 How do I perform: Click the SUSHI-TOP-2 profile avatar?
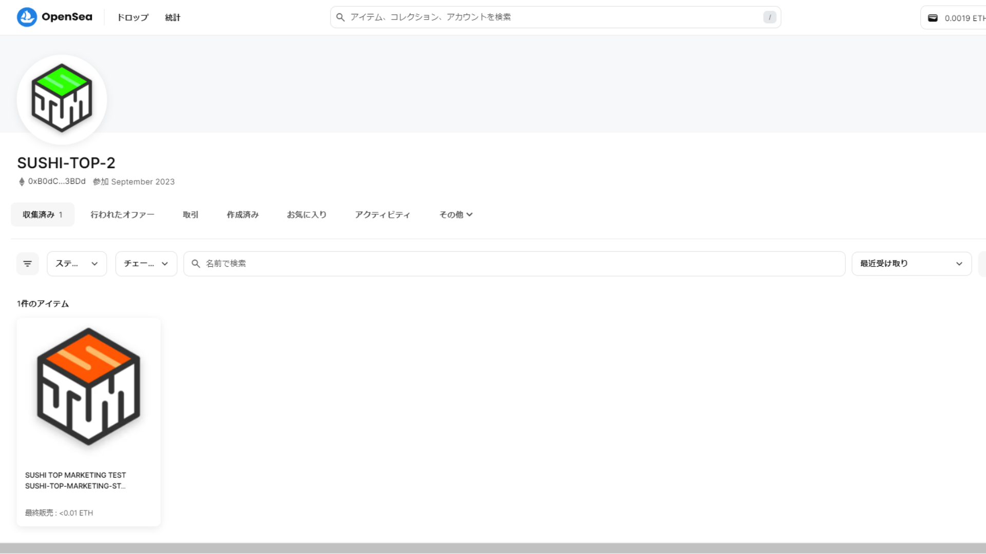click(62, 99)
